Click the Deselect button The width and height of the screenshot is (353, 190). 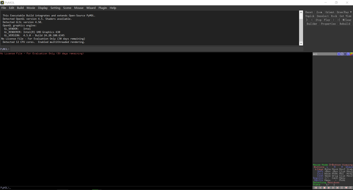[x=323, y=16]
